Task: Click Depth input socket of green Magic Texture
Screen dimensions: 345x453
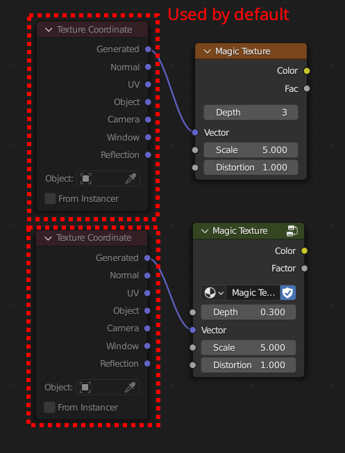Action: tap(193, 312)
